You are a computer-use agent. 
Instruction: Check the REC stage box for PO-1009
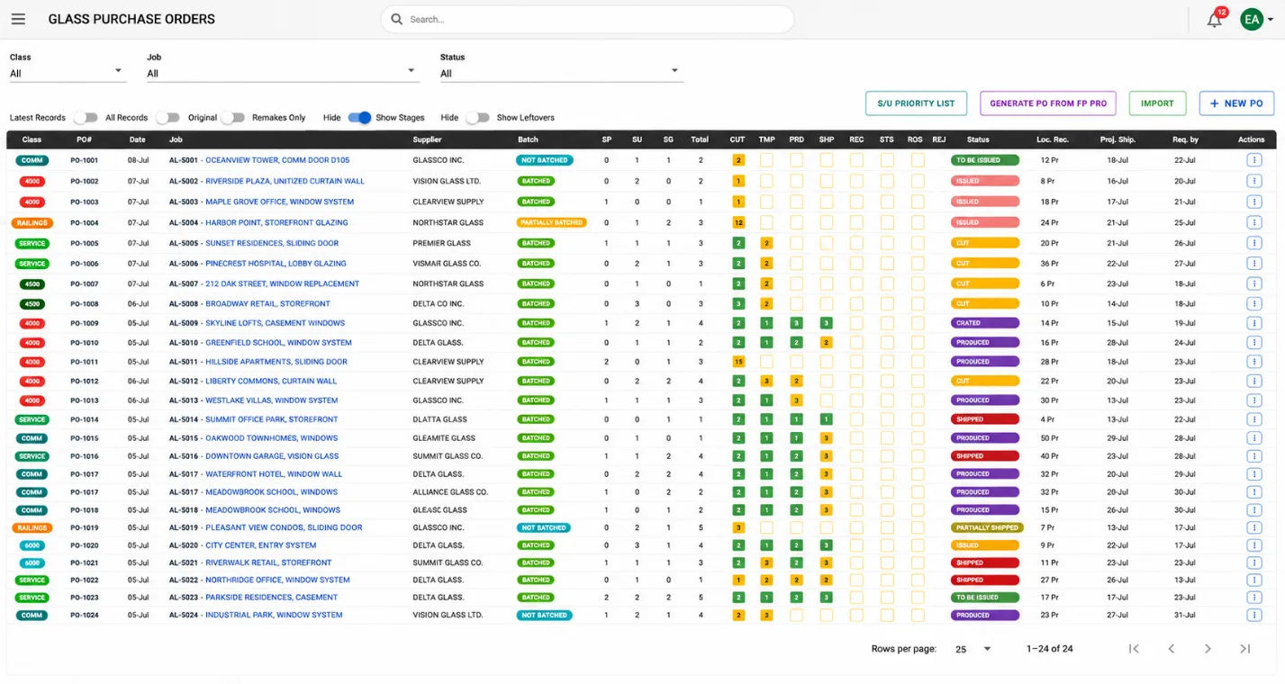856,323
